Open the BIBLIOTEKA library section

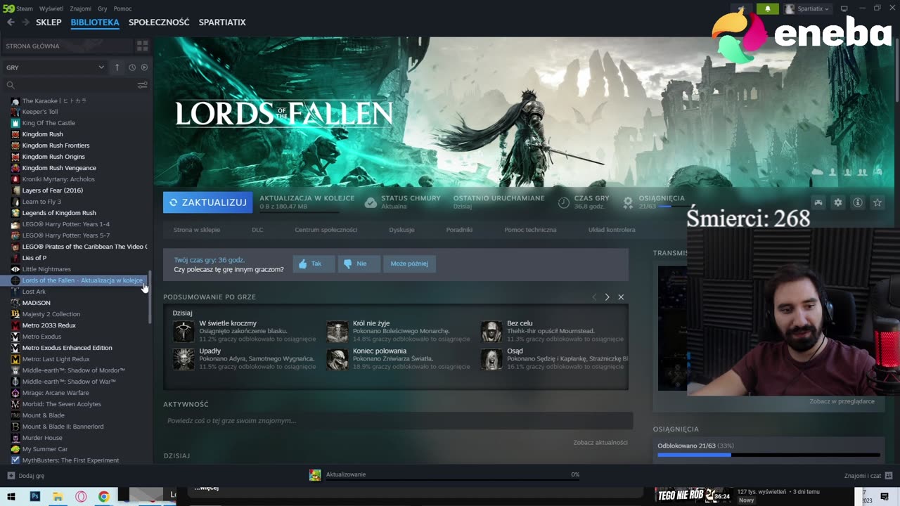pos(95,22)
